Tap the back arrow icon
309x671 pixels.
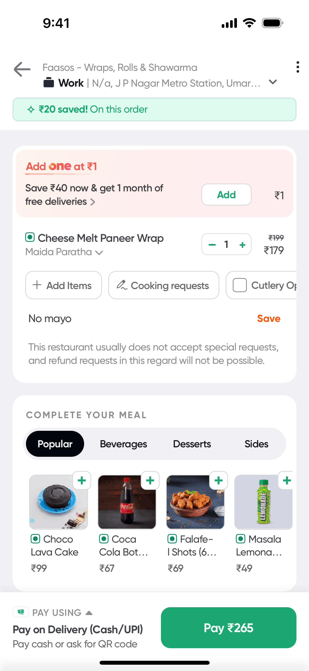point(22,69)
